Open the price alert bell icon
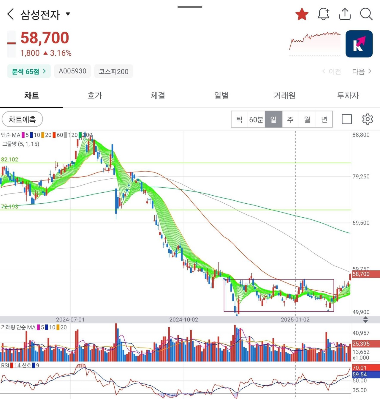 pos(323,14)
